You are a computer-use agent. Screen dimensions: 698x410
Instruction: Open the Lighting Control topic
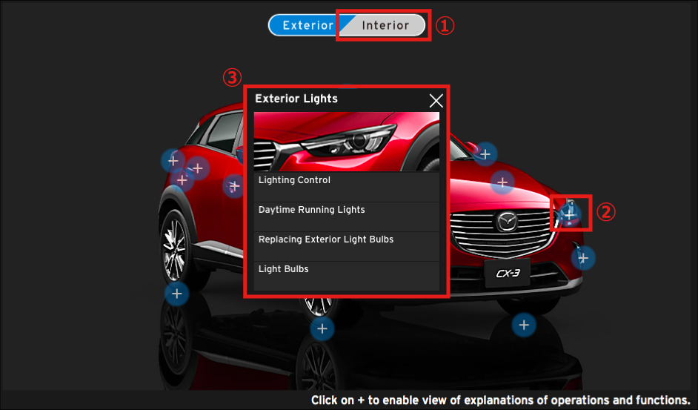[347, 181]
